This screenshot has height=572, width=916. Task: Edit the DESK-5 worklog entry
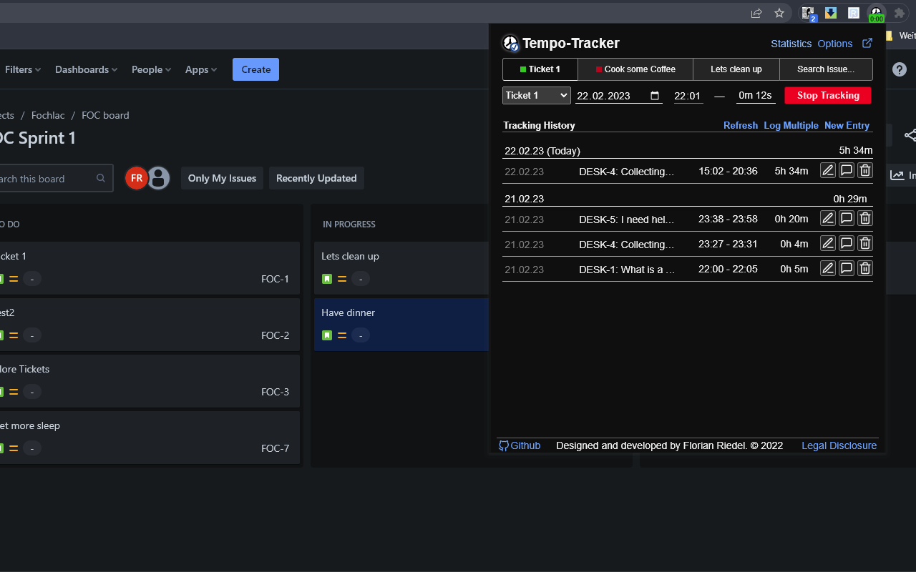827,219
